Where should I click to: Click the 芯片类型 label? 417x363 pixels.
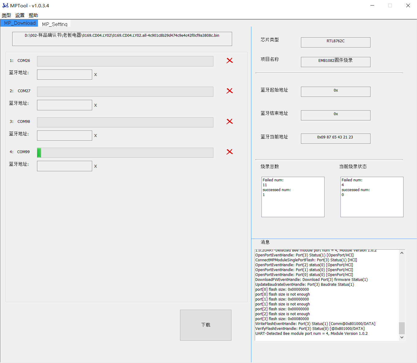[270, 40]
